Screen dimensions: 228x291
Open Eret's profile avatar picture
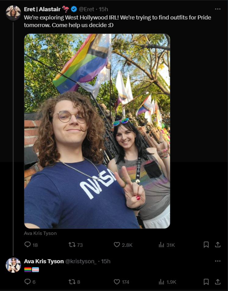coord(13,13)
